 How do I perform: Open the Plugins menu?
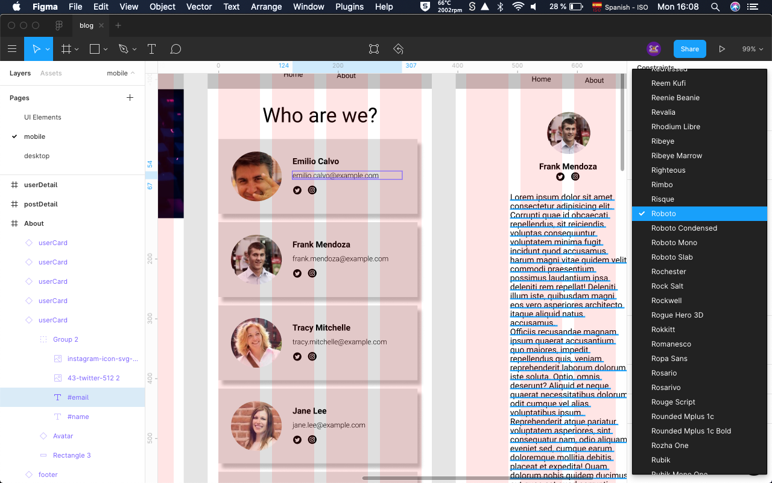tap(349, 7)
